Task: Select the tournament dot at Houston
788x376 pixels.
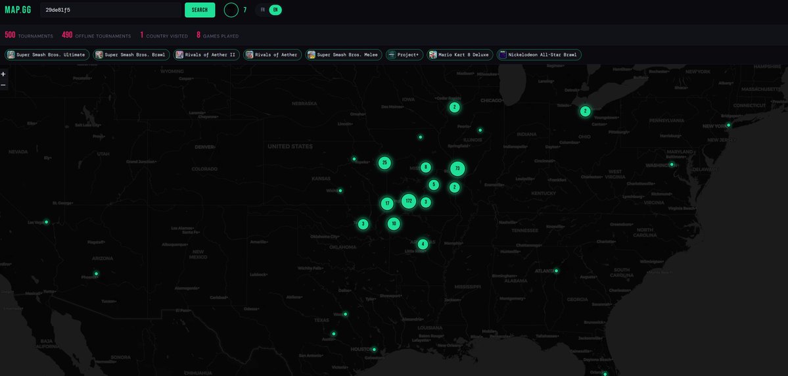Action: [374, 349]
